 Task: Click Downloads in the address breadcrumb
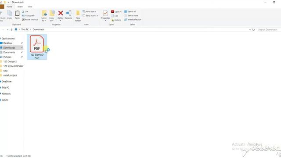point(38,29)
